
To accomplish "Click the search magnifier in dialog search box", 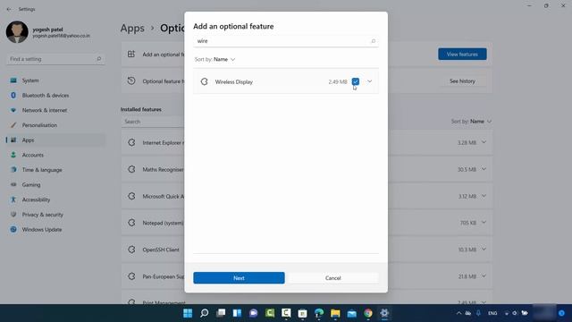I will [x=373, y=41].
